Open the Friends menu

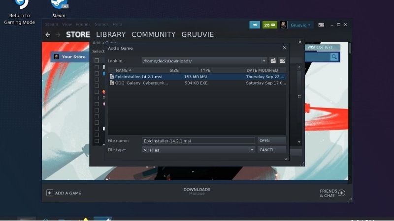click(x=83, y=24)
